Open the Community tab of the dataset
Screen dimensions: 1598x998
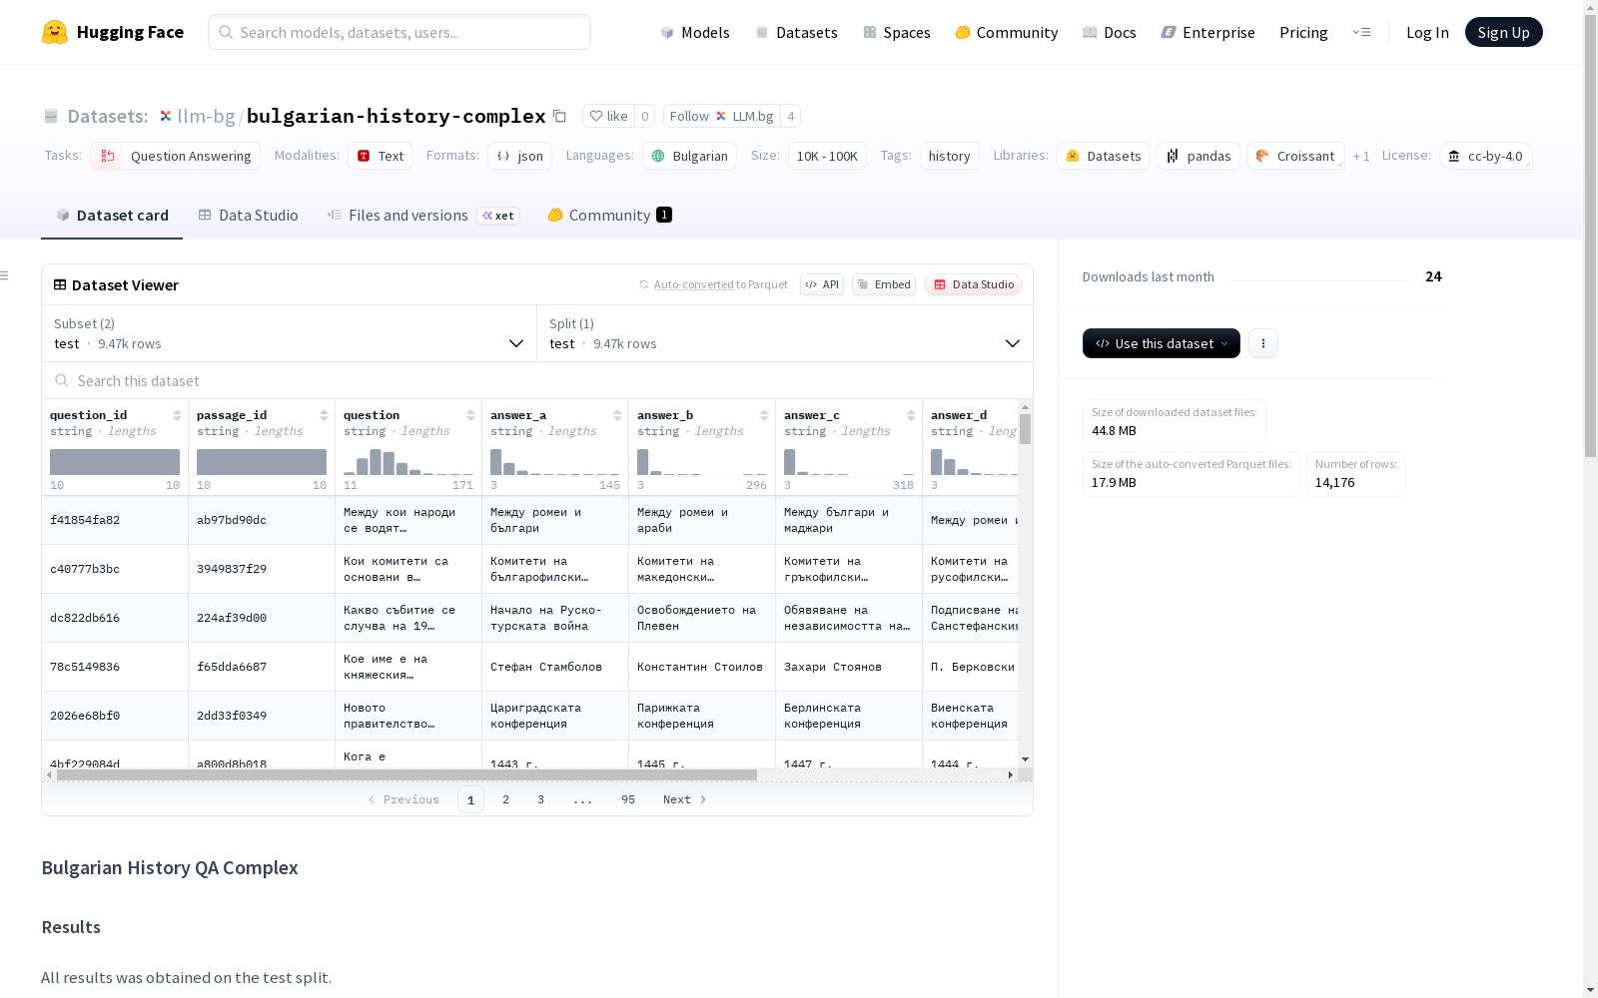coord(610,216)
